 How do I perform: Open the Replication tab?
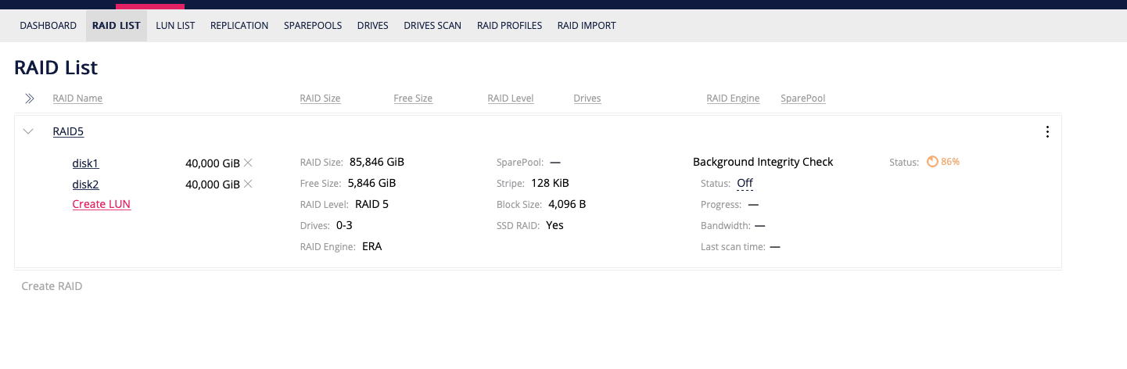click(239, 26)
